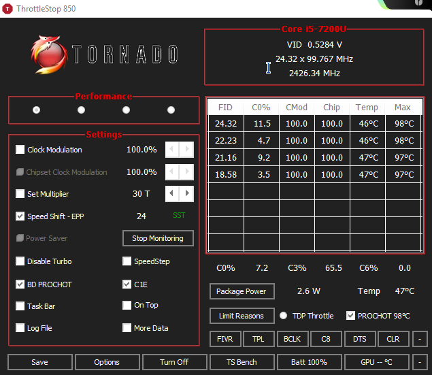Uncheck the PROCHOT 98°C checkbox

tap(350, 316)
